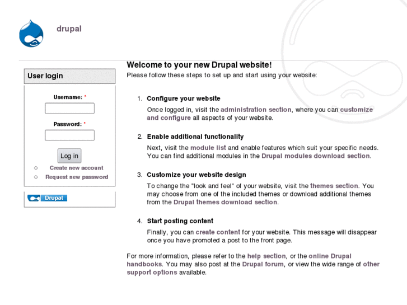Click the Username: label
Screen dimensions: 407x305
(x=68, y=97)
